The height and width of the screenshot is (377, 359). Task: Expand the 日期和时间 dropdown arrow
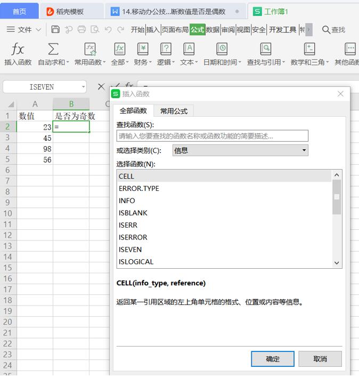pyautogui.click(x=240, y=62)
